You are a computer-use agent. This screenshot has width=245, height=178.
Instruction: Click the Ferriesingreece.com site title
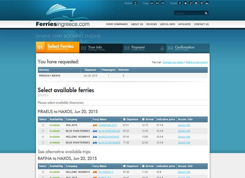click(x=63, y=24)
